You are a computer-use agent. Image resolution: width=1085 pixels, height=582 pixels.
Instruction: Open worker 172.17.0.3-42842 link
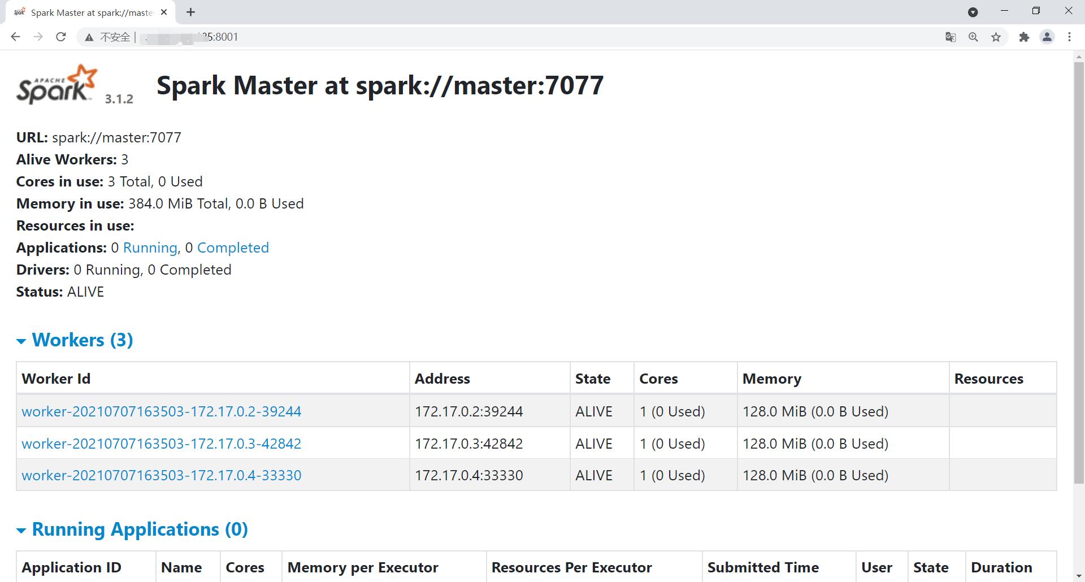(161, 444)
